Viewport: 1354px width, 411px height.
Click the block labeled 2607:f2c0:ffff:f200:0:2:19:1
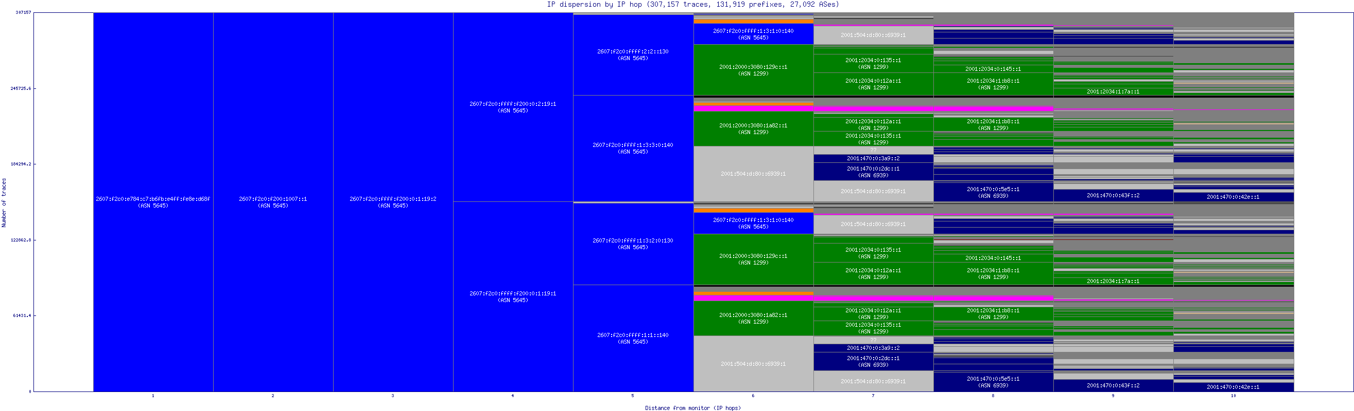click(513, 107)
